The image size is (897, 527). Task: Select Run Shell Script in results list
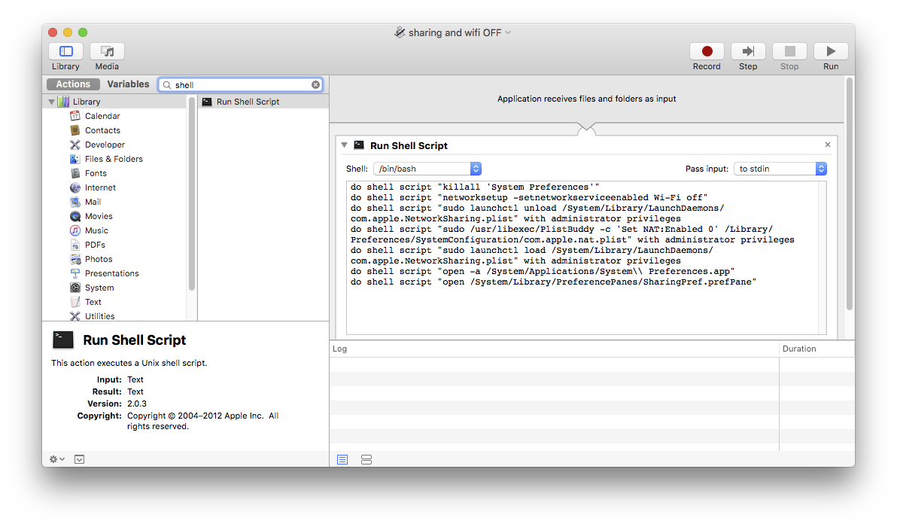tap(263, 102)
